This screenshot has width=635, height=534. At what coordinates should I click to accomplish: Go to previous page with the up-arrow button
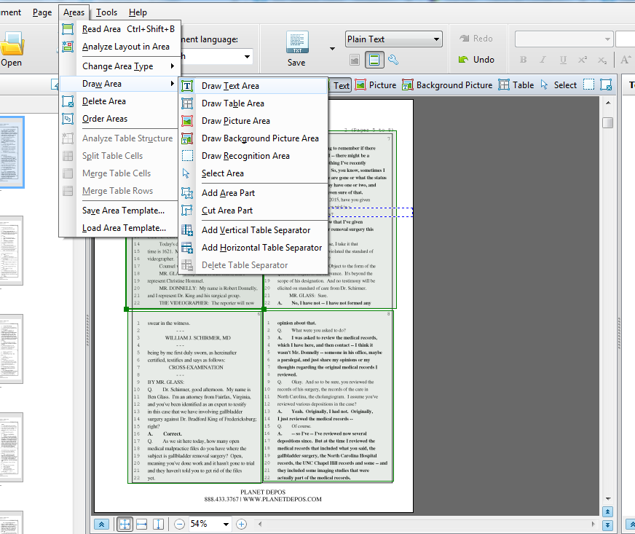pos(607,511)
